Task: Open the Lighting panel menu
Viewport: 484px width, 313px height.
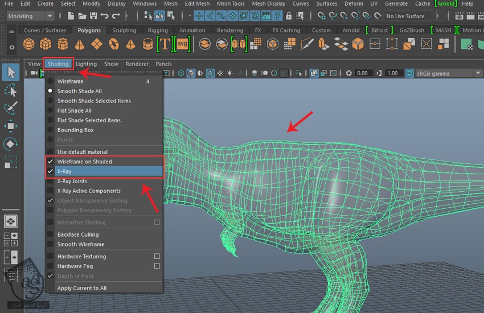Action: pyautogui.click(x=86, y=64)
